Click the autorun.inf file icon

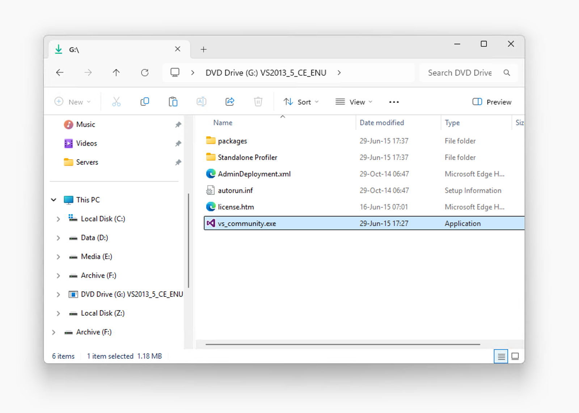(x=210, y=190)
